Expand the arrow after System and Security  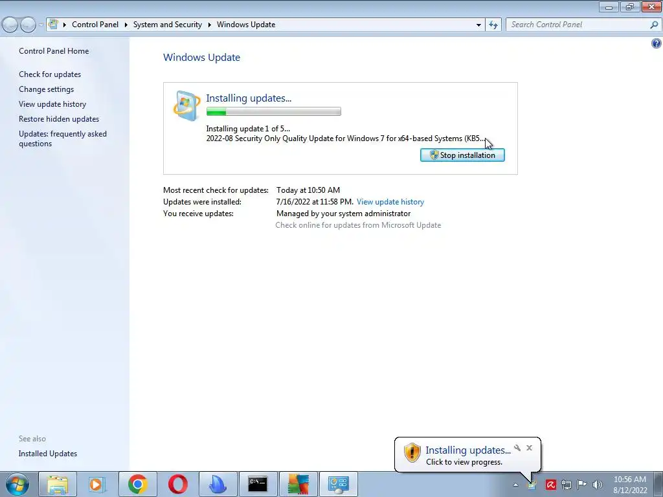click(209, 25)
